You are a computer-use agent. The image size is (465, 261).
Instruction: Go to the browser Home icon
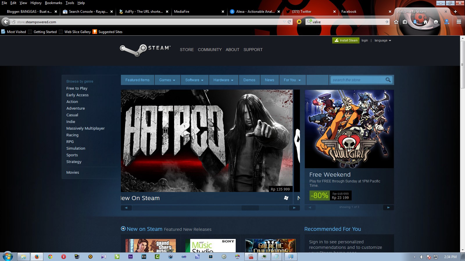pyautogui.click(x=425, y=22)
